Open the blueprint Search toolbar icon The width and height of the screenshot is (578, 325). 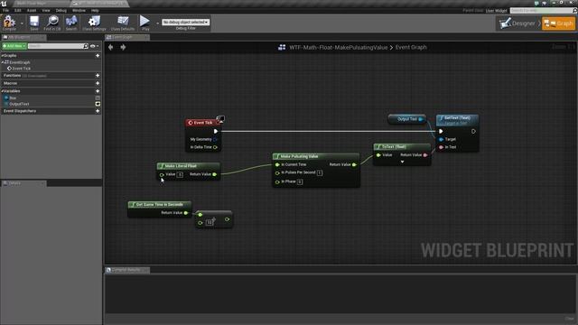(71, 23)
